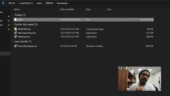
Task: Open dropdown chevron after 'BTNHD'
Action: 55,3
